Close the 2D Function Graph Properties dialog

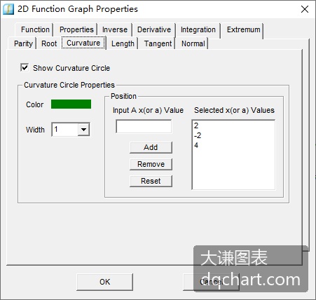[x=305, y=9]
